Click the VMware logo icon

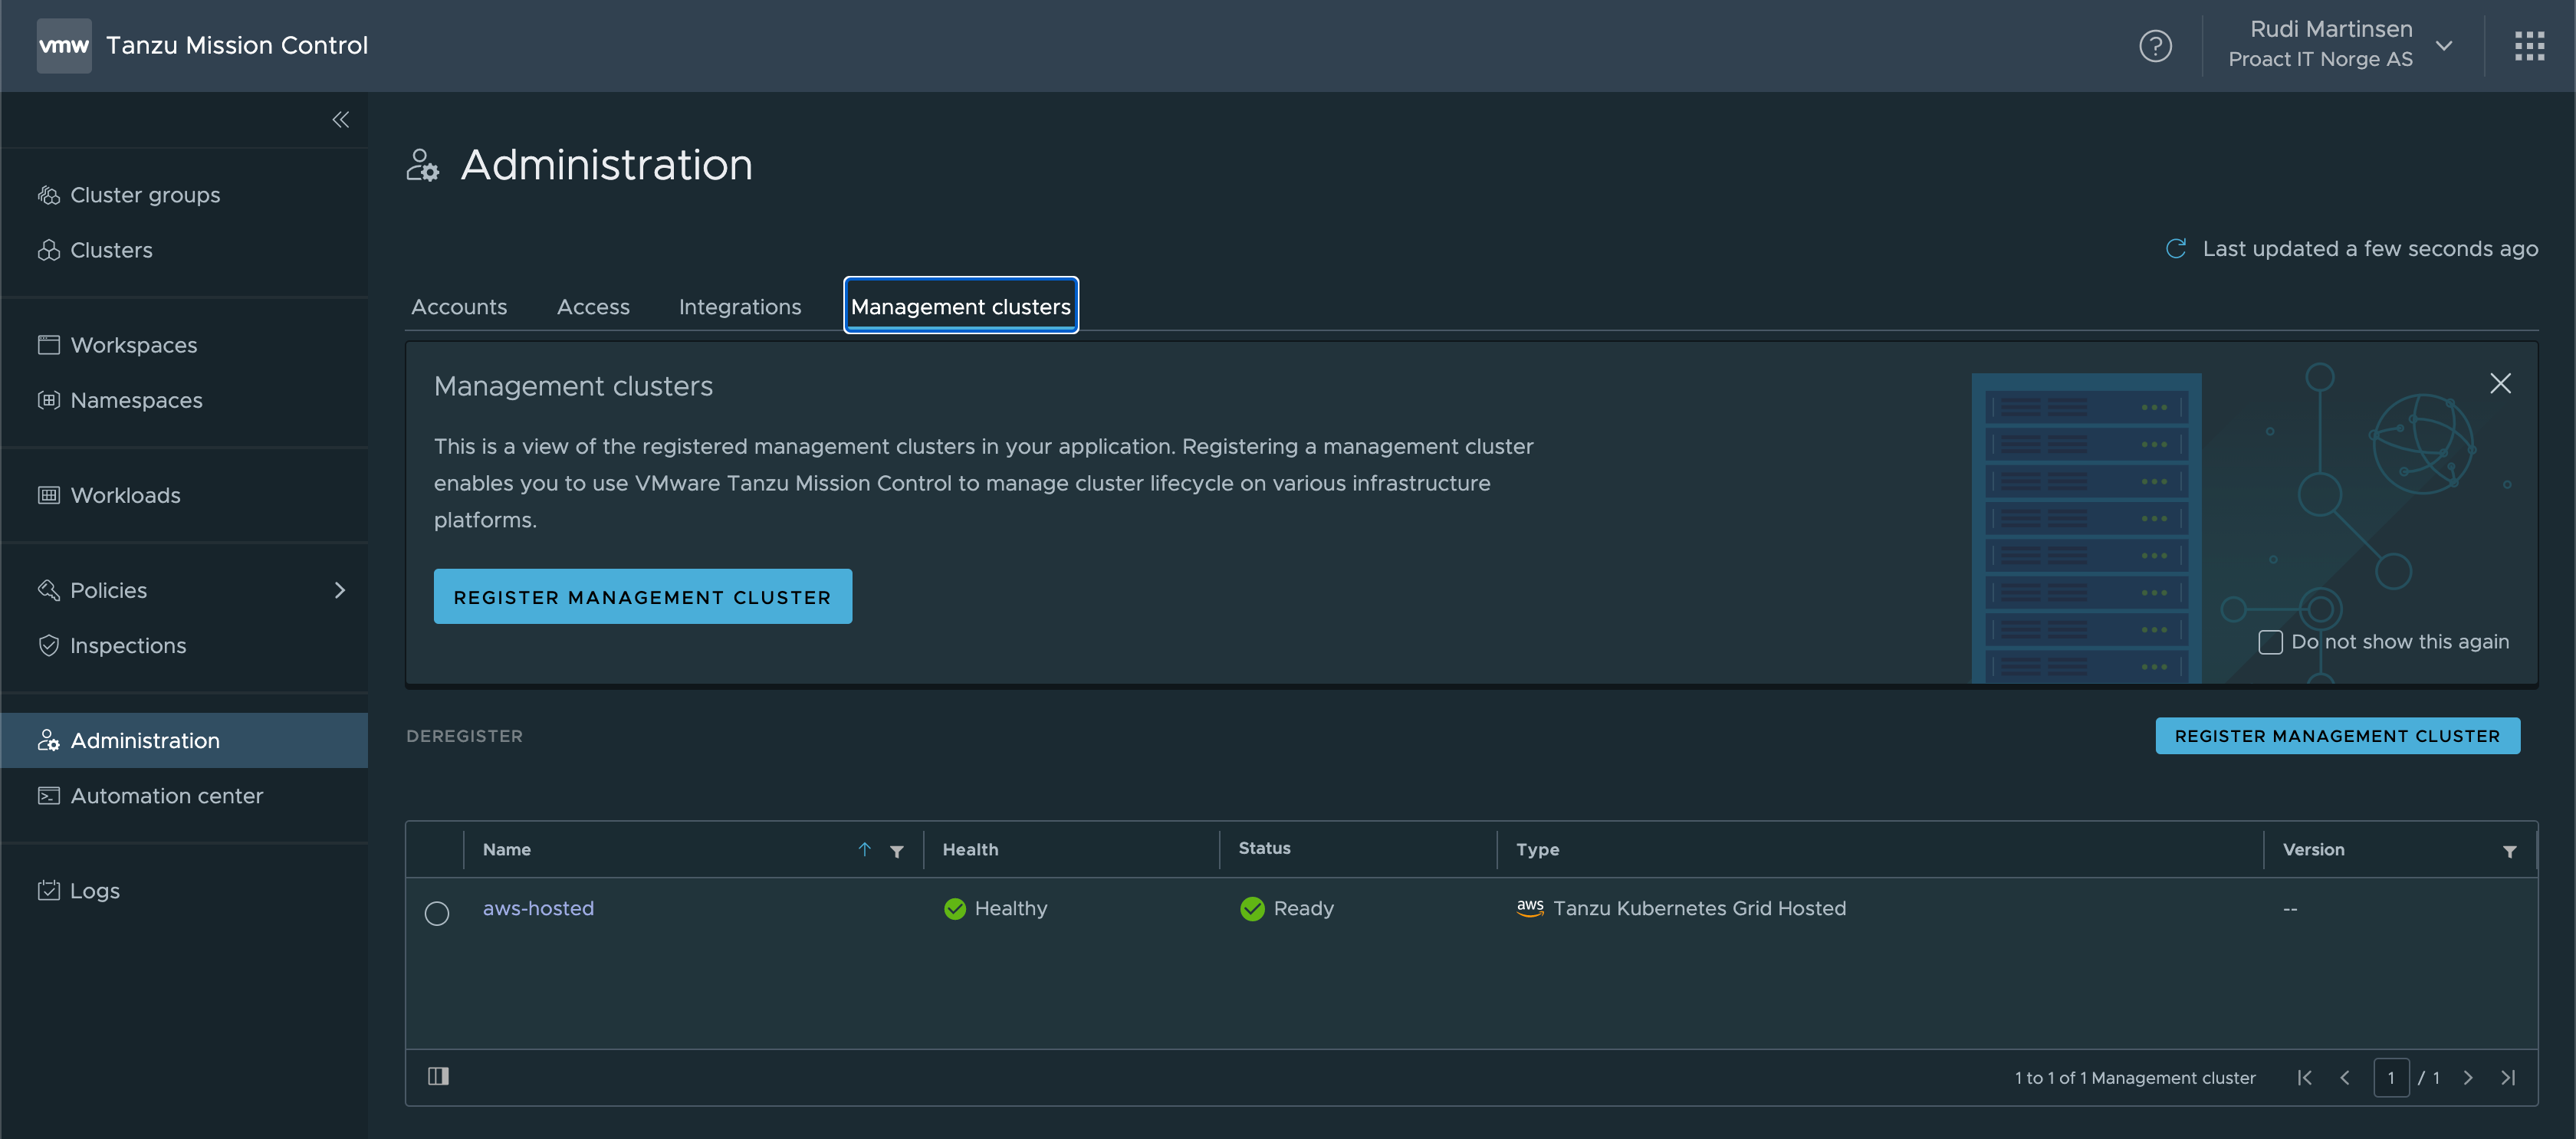pyautogui.click(x=64, y=45)
